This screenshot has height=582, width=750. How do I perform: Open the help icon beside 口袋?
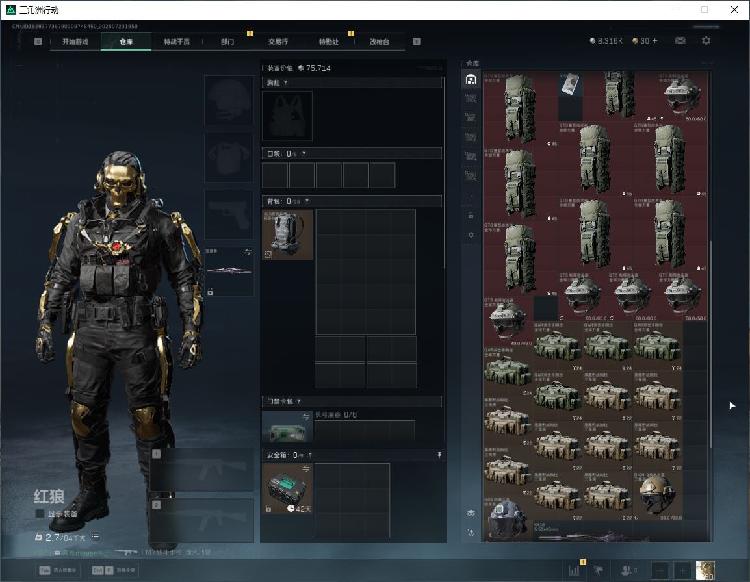(x=304, y=153)
